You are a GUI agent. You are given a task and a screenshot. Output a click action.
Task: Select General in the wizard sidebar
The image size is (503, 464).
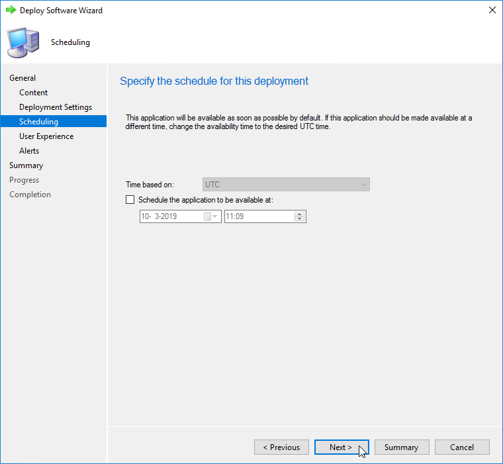23,78
